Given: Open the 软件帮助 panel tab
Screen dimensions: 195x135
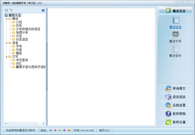Looking at the screenshot, I should (x=175, y=114).
